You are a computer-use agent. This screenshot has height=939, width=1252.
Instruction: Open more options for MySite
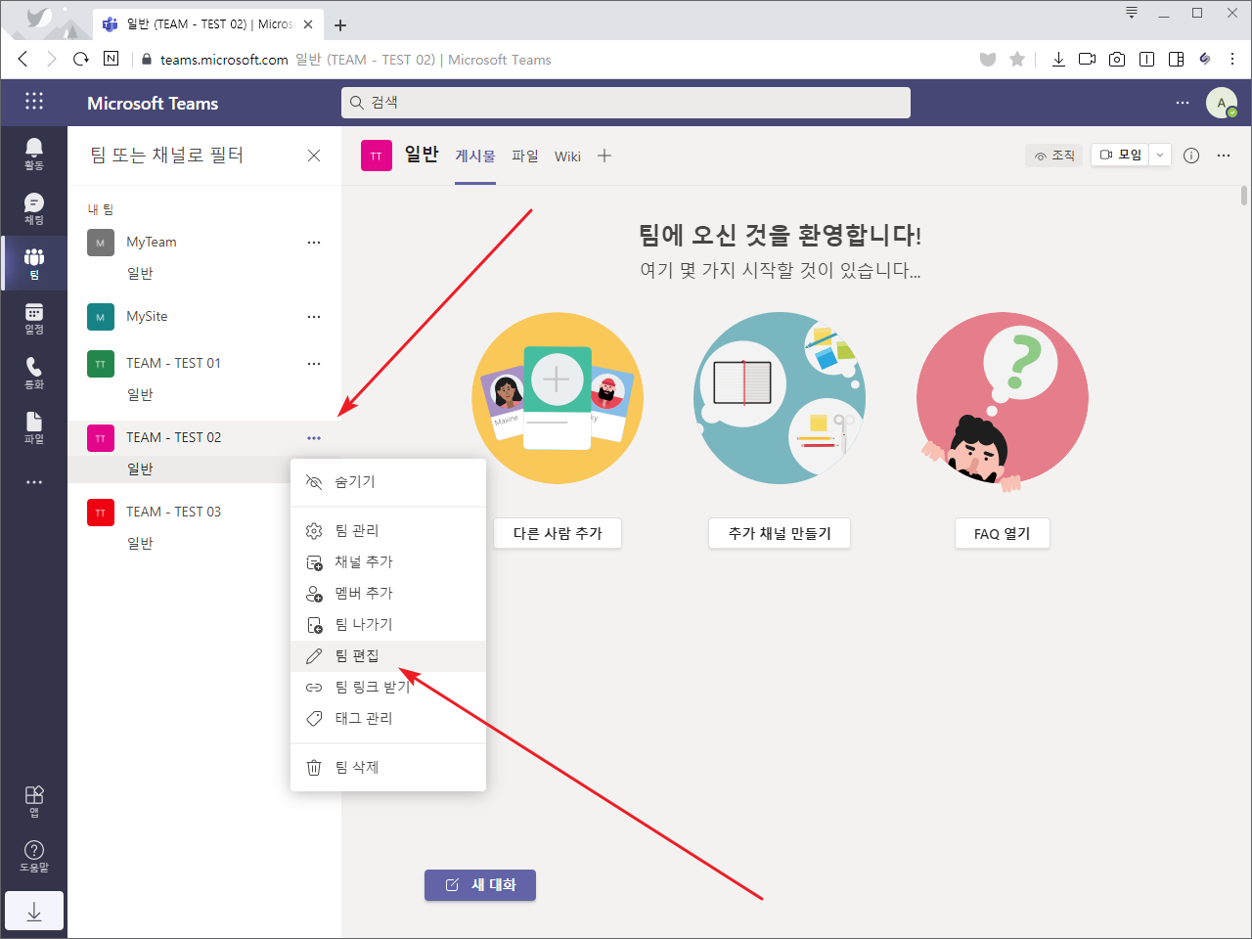314,316
